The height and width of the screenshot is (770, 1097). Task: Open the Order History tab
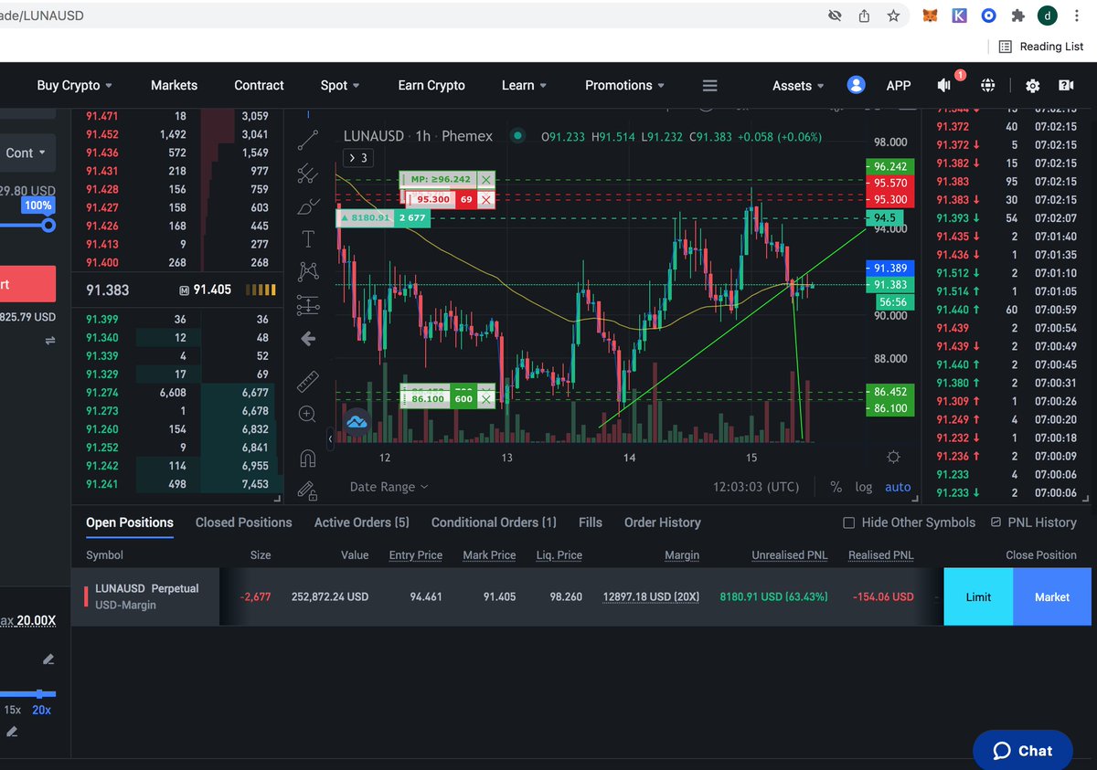pos(663,522)
